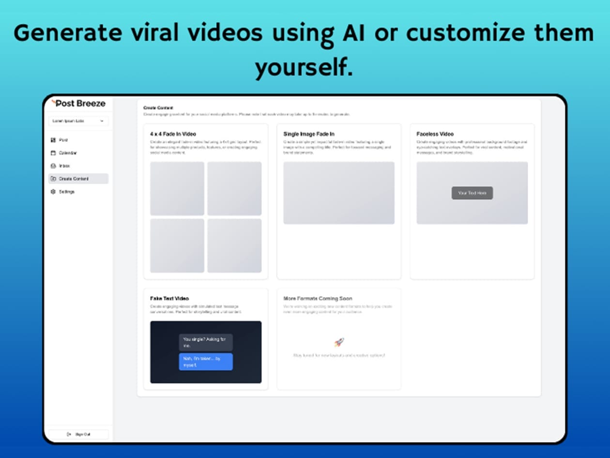Image resolution: width=610 pixels, height=458 pixels.
Task: Click the top-left grid tile of 4x4 preview
Action: click(177, 188)
